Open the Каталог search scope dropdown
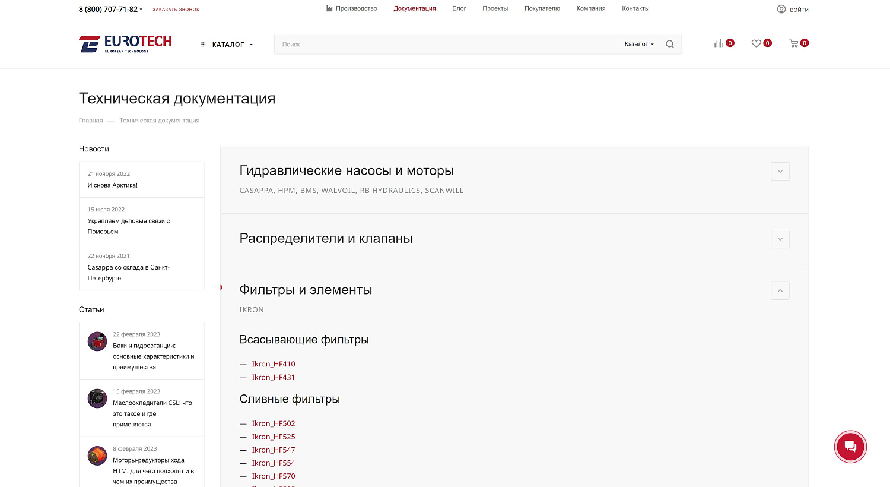 tap(638, 44)
